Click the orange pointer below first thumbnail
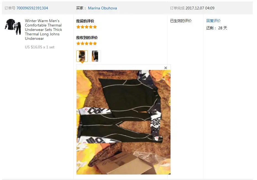Image resolution: width=257 pixels, height=180 pixels. tap(82, 62)
